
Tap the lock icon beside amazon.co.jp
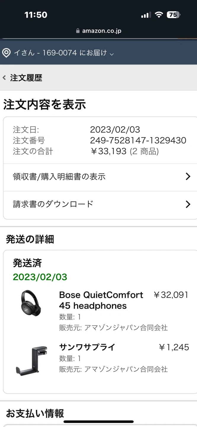tap(78, 31)
